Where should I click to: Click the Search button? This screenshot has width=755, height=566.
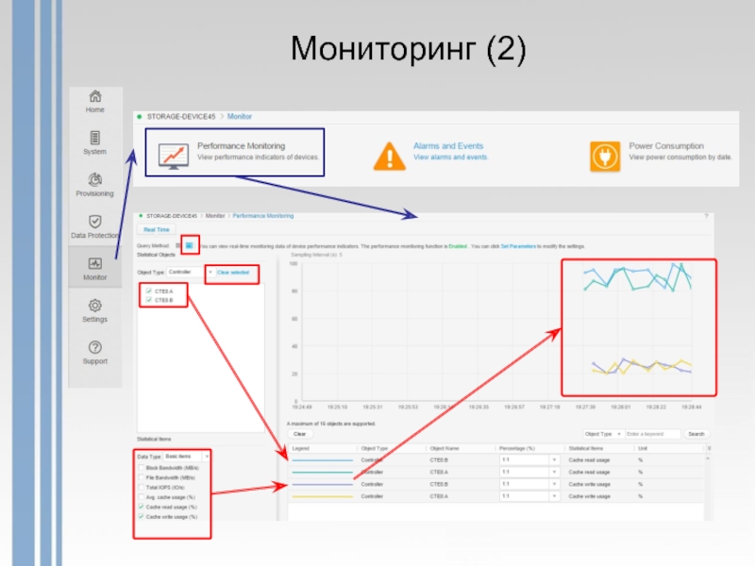696,434
